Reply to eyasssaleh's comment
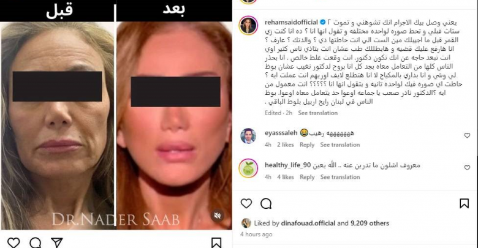Screen dimensions: 478x248 pyautogui.click(x=307, y=145)
